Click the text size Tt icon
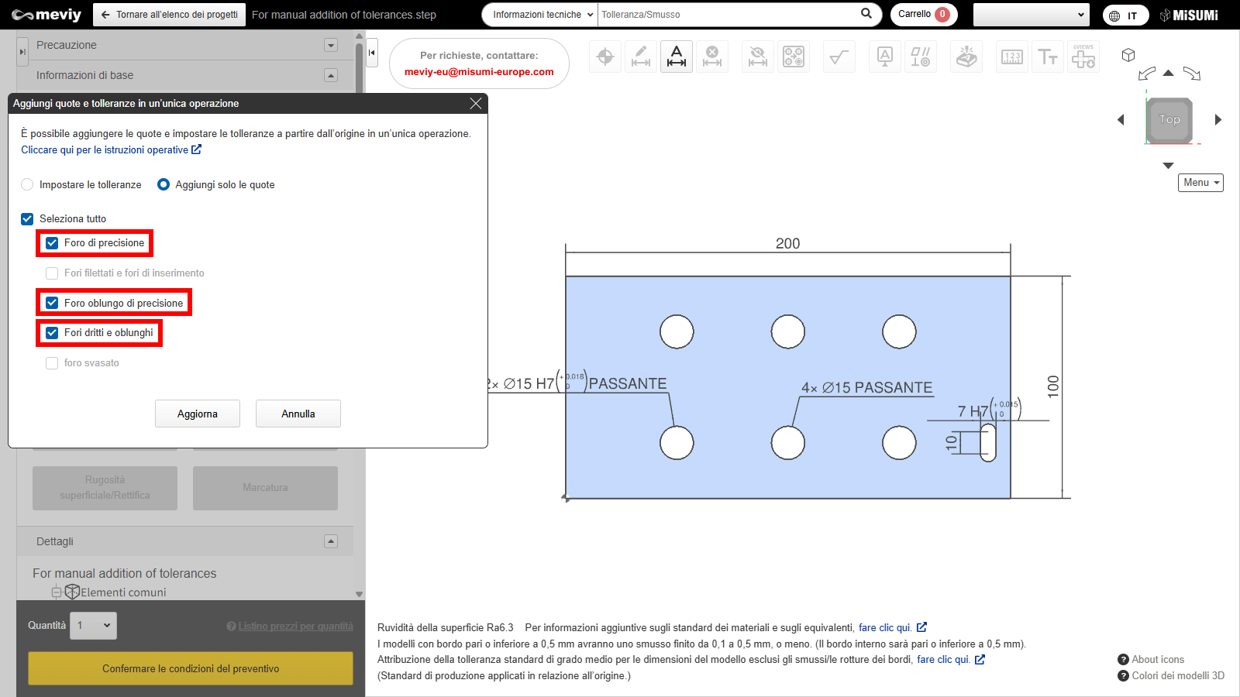Viewport: 1240px width, 697px height. (1048, 57)
